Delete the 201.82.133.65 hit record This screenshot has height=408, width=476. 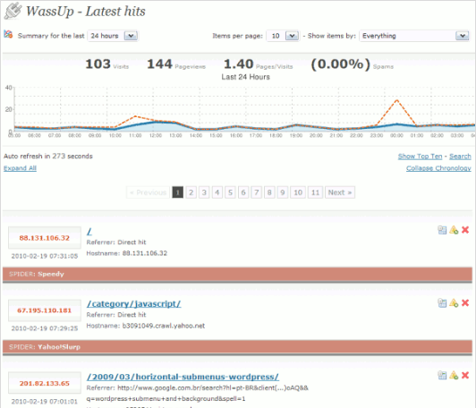(x=465, y=376)
